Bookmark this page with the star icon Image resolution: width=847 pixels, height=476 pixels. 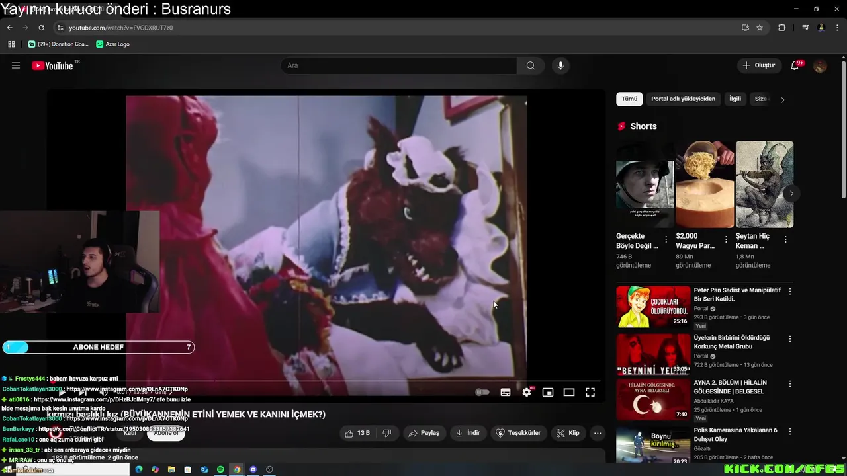pos(760,28)
